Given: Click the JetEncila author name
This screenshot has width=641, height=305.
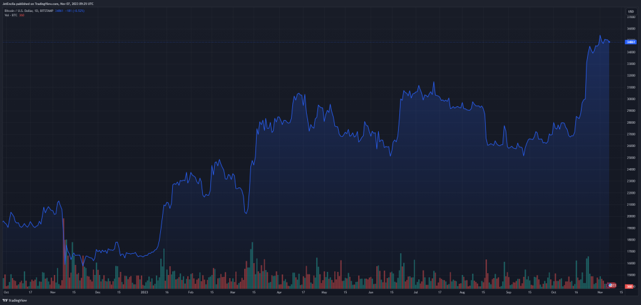Looking at the screenshot, I should click(x=9, y=3).
